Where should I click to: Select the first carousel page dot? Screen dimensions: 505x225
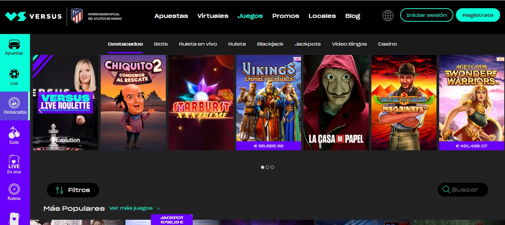point(263,167)
